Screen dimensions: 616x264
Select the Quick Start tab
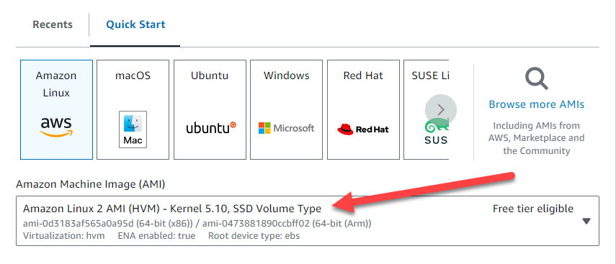click(135, 24)
